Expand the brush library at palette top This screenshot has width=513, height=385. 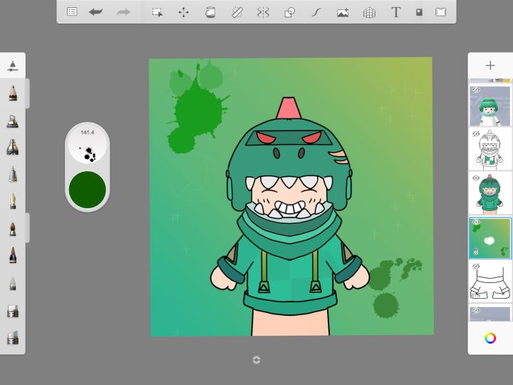[x=13, y=66]
